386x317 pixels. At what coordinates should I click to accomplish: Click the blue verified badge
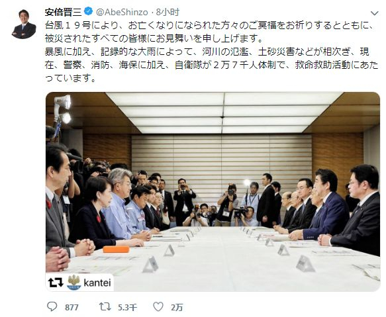(x=88, y=12)
